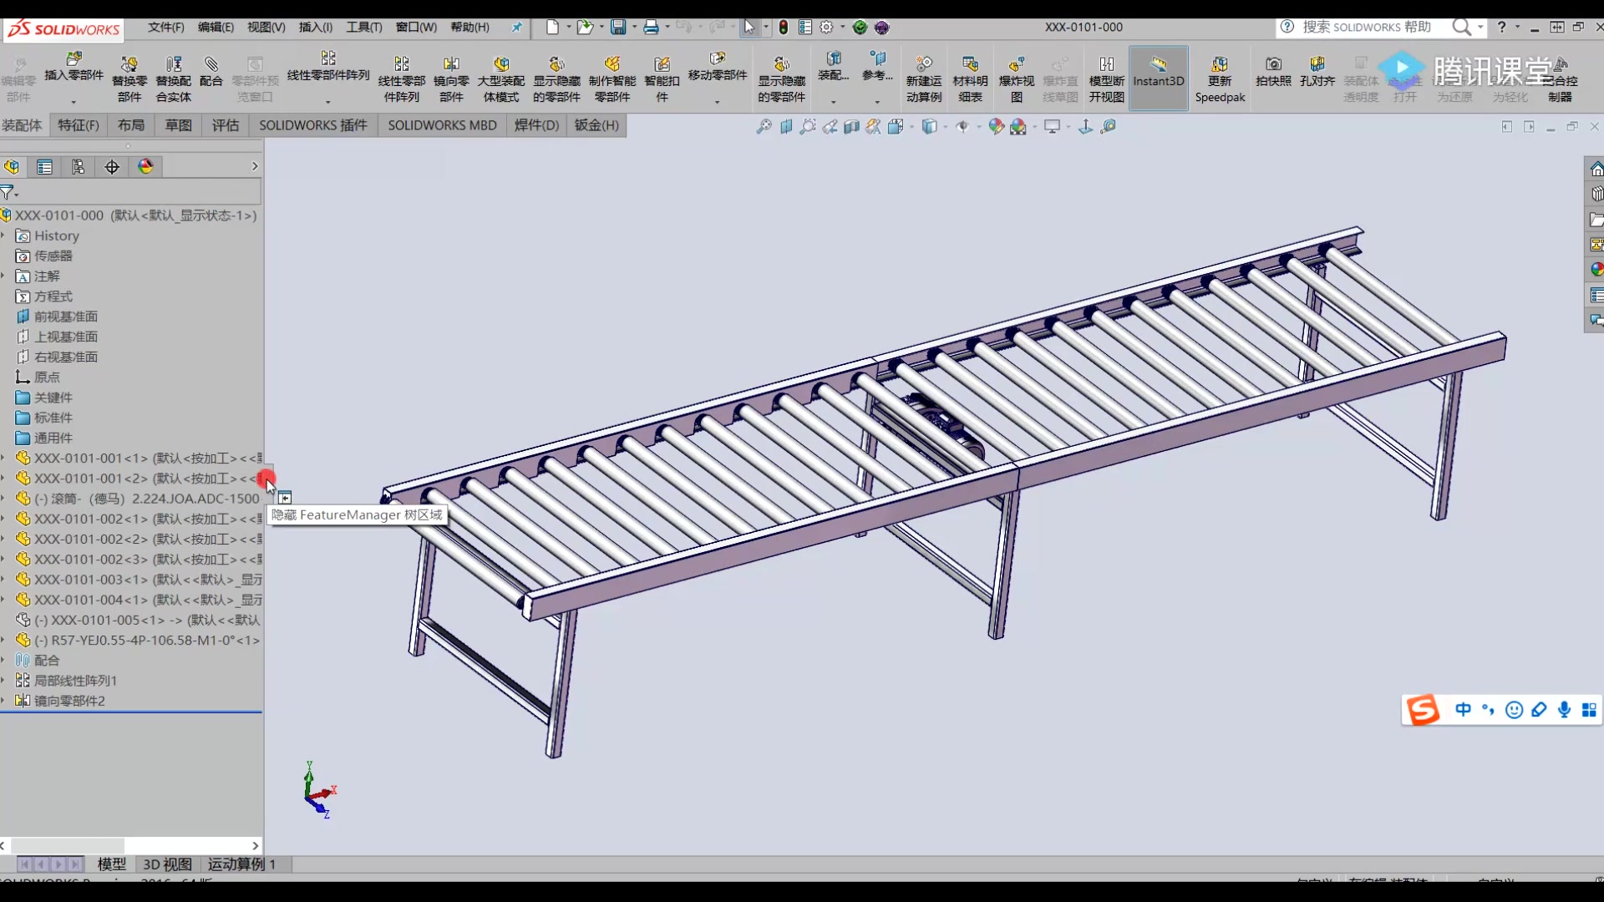The image size is (1604, 902).
Task: Open the 运动算例 1 tab at bottom
Action: 242,864
